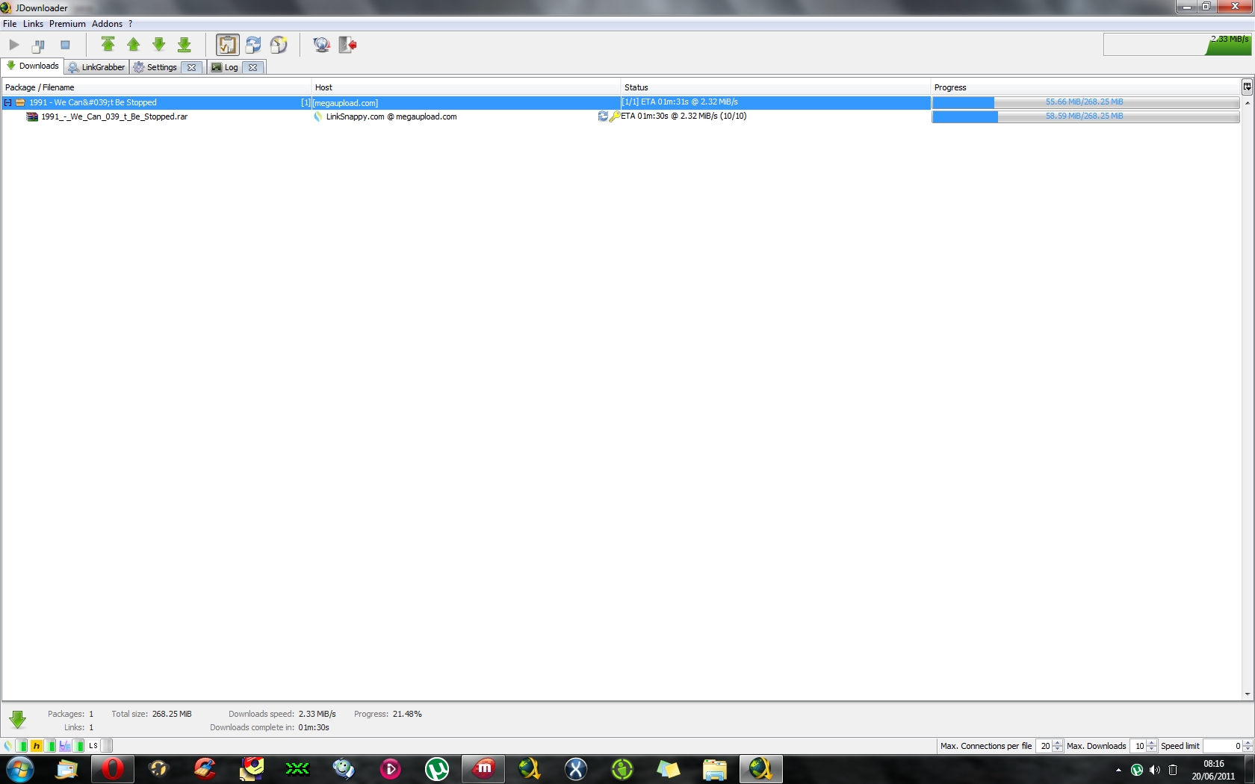This screenshot has width=1255, height=784.
Task: Decrease Max. Downloads value
Action: click(1152, 749)
